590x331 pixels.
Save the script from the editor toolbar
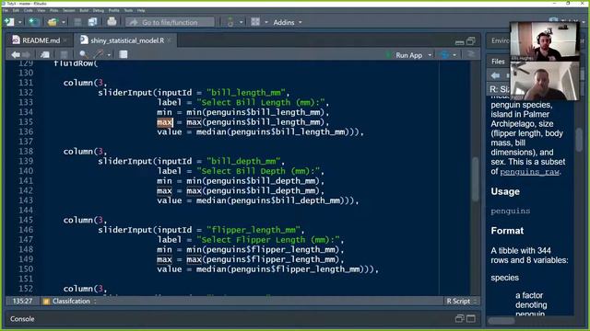(x=64, y=55)
